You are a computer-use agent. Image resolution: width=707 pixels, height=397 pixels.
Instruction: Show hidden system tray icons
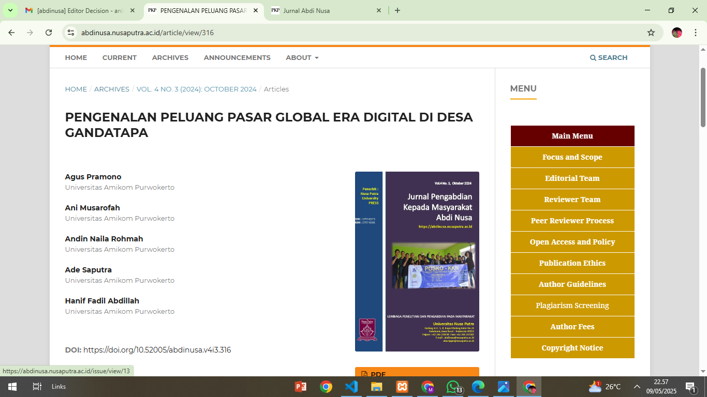tap(637, 387)
